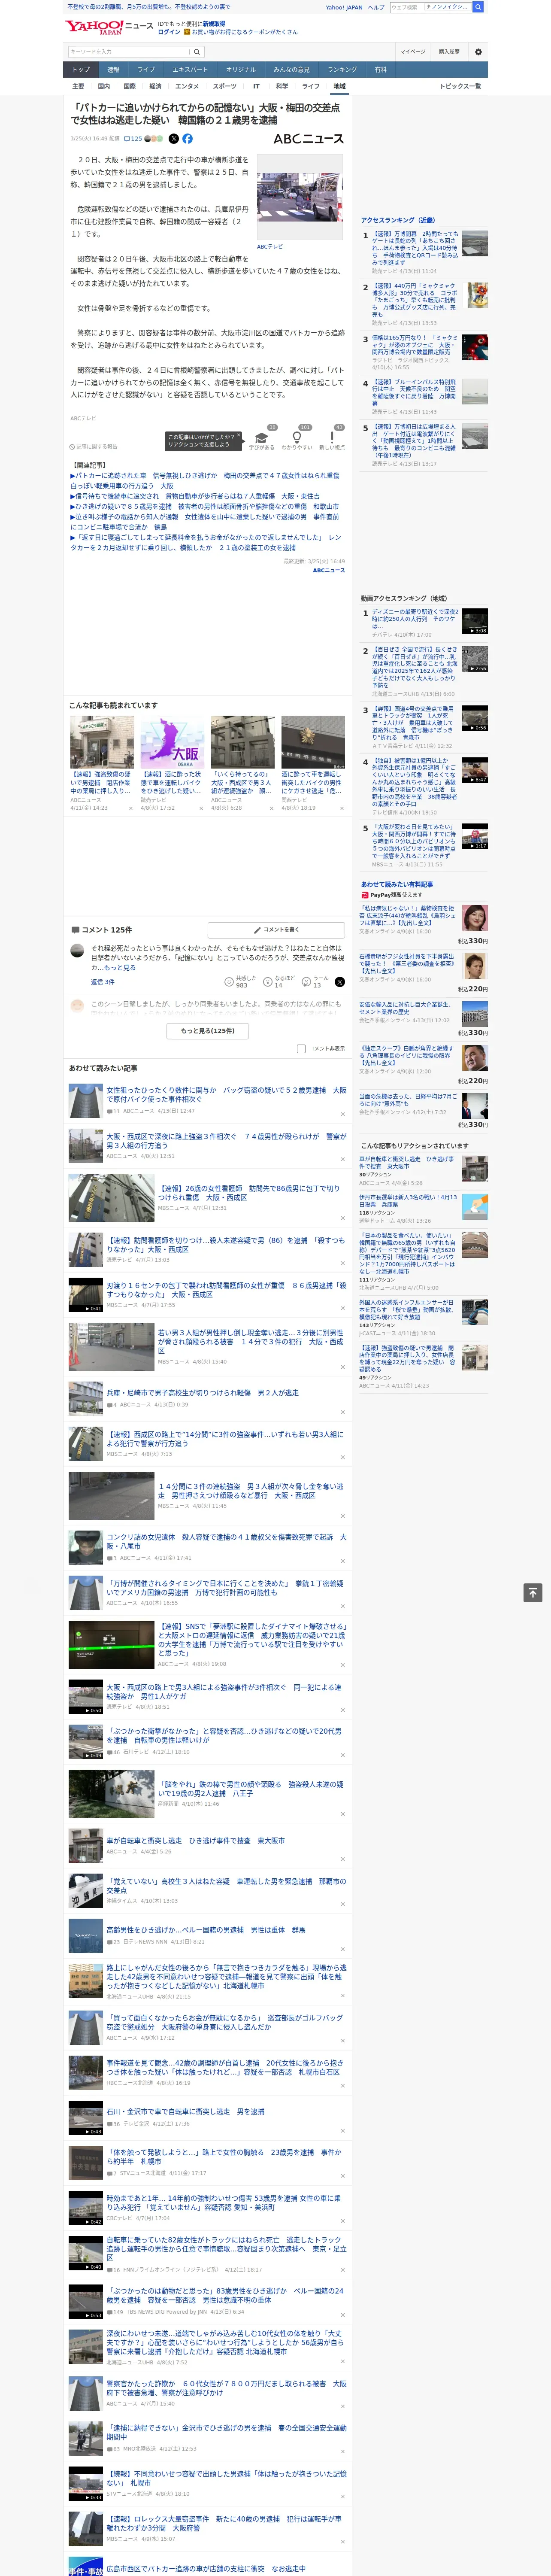Toggle コメント非表示 checkbox
Image resolution: width=551 pixels, height=2576 pixels.
pos(301,1049)
